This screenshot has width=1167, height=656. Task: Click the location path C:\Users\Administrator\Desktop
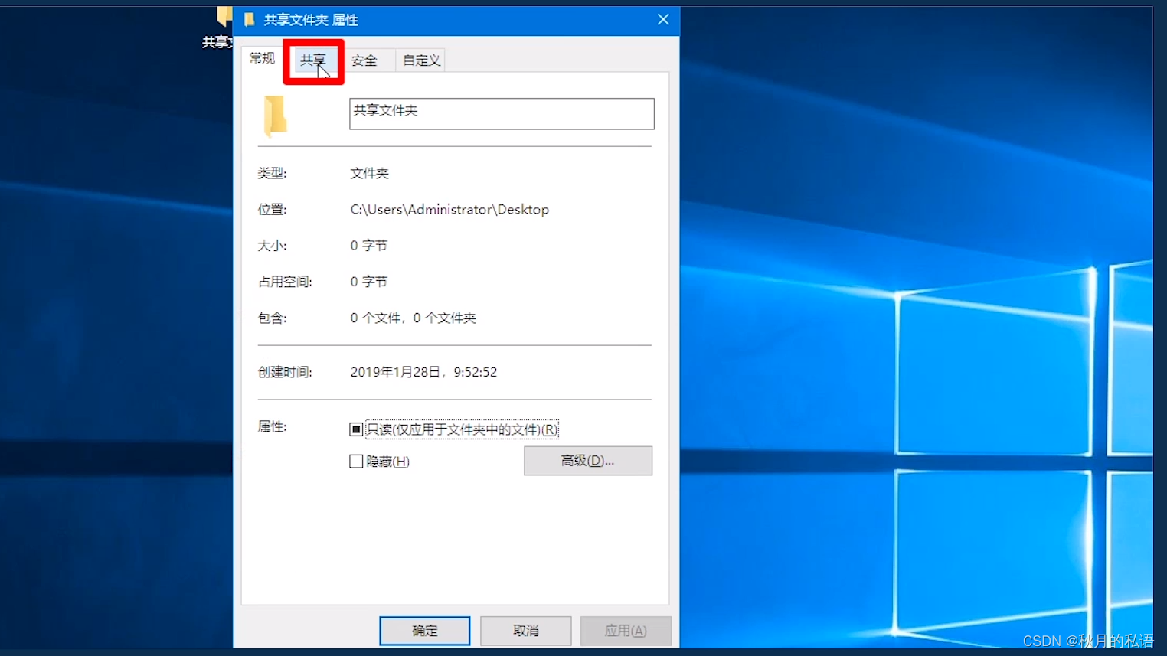(x=449, y=210)
